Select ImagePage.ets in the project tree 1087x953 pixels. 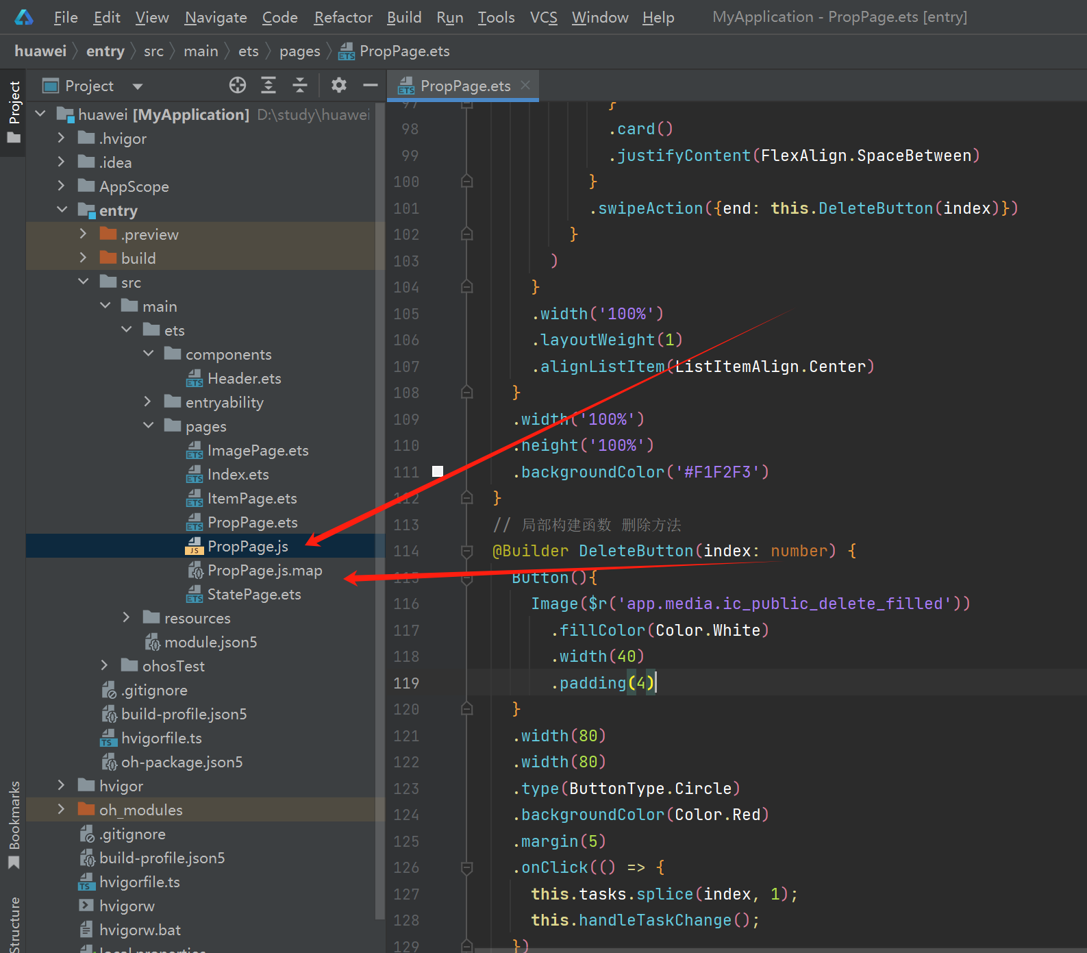[258, 450]
